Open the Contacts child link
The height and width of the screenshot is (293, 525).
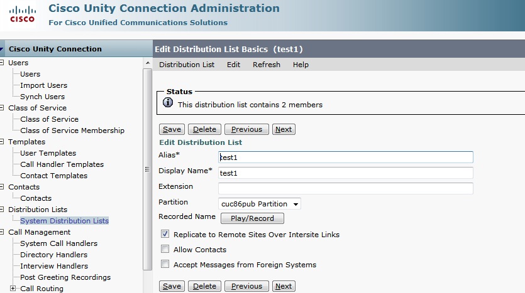tap(36, 198)
